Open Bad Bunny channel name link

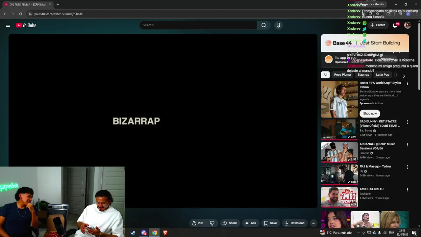pyautogui.click(x=366, y=131)
